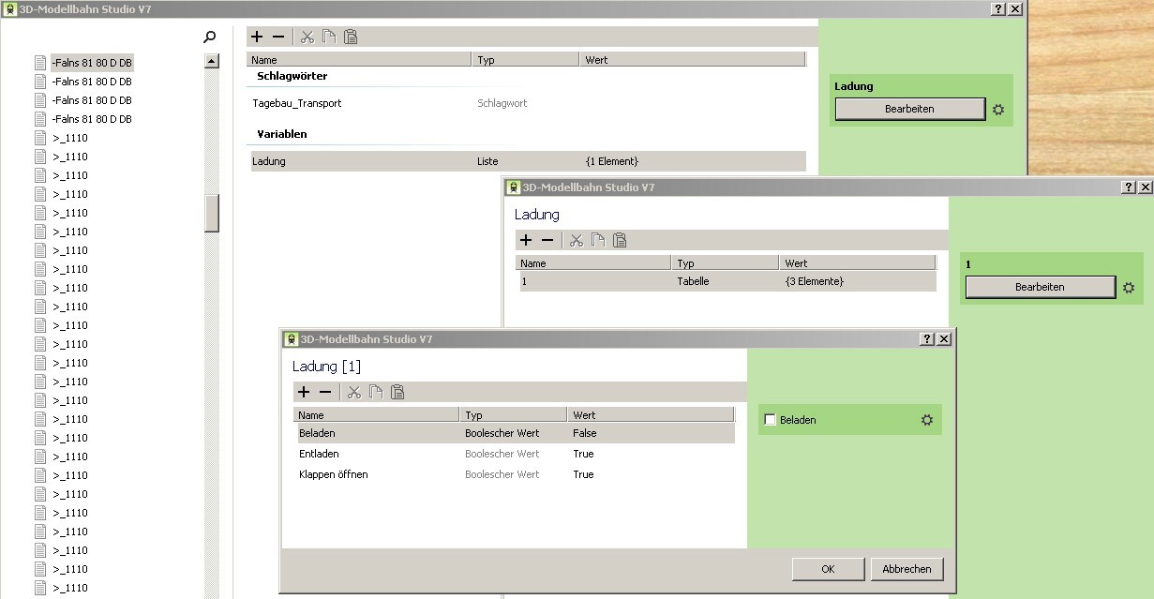Select the Ladung variable name in main window
The width and height of the screenshot is (1154, 599).
pyautogui.click(x=269, y=161)
